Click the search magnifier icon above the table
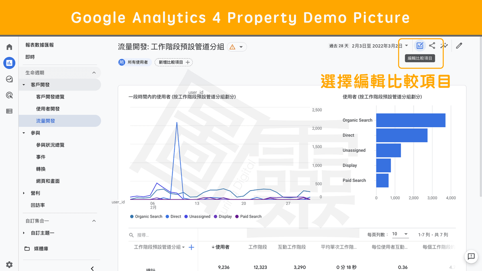This screenshot has width=482, height=271. pos(131,235)
